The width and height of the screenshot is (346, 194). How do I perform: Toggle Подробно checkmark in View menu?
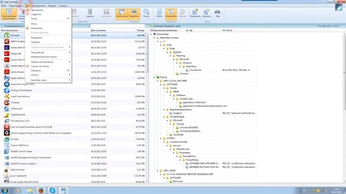pos(28,15)
